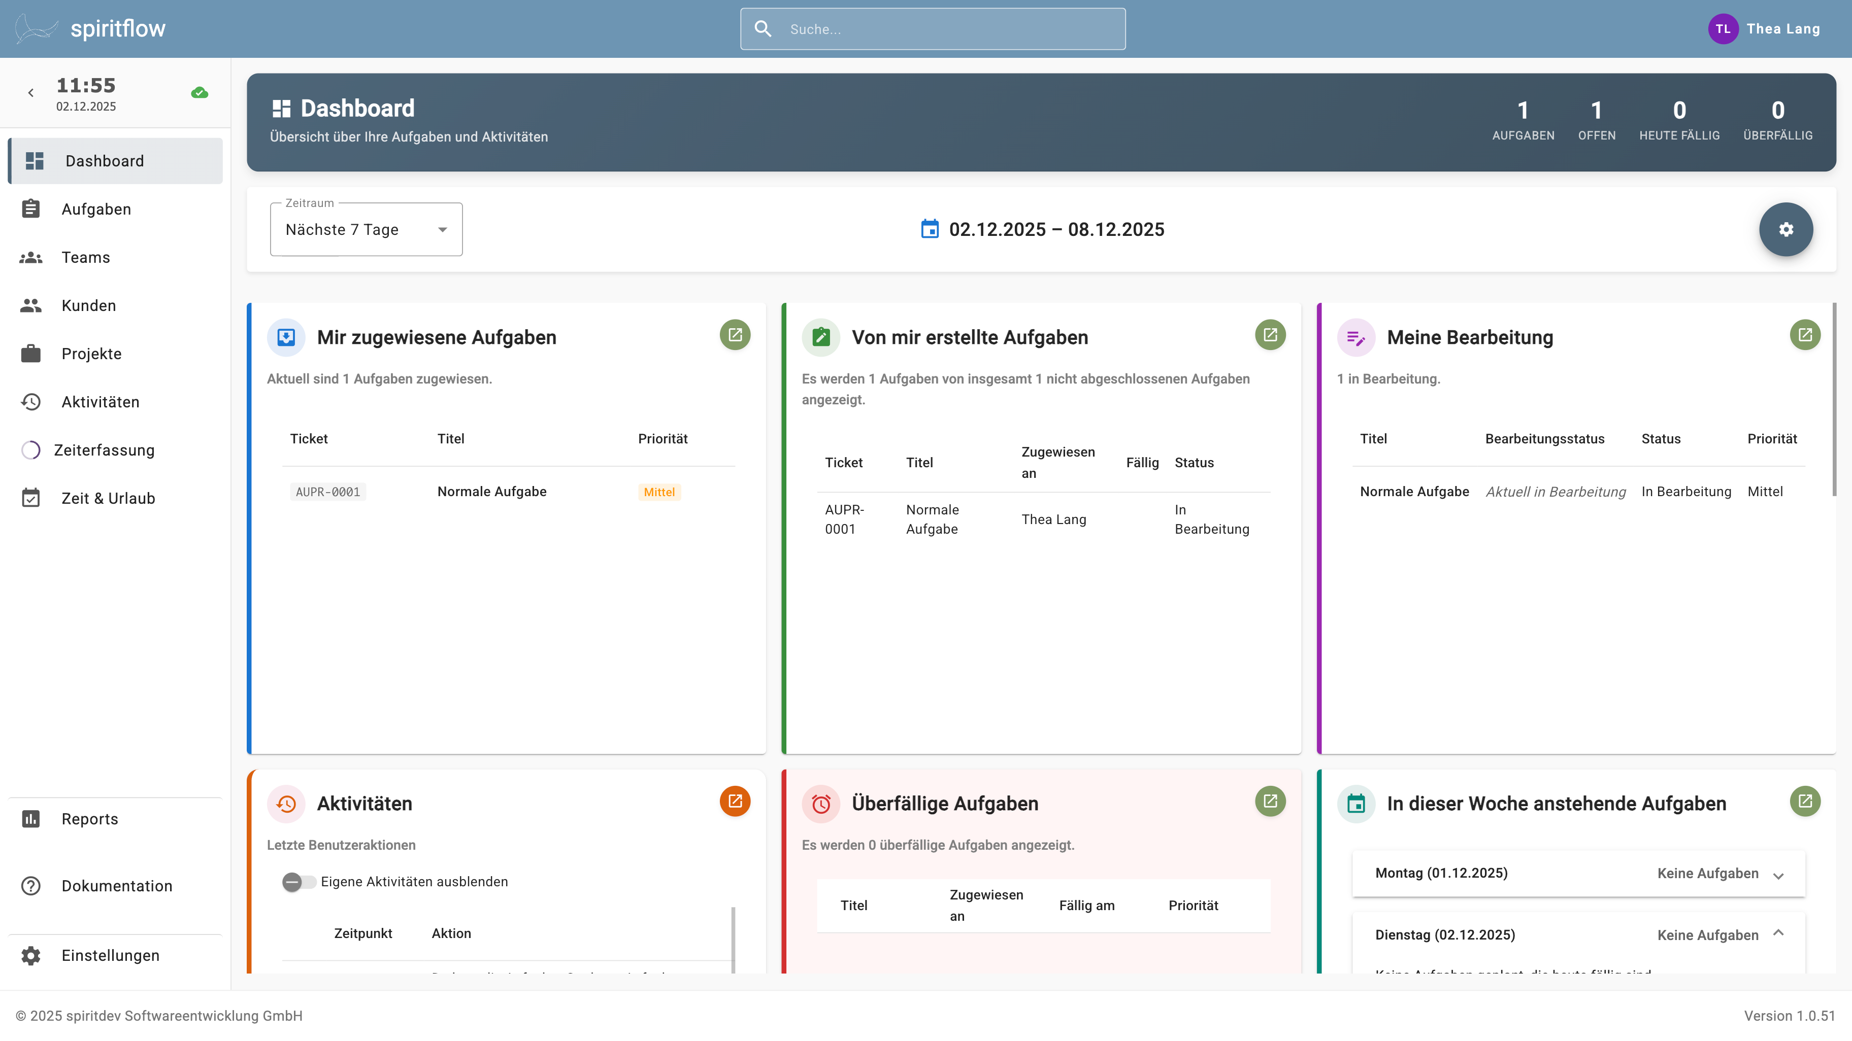1852x1041 pixels.
Task: Open Projekte in the sidebar
Action: pyautogui.click(x=115, y=354)
